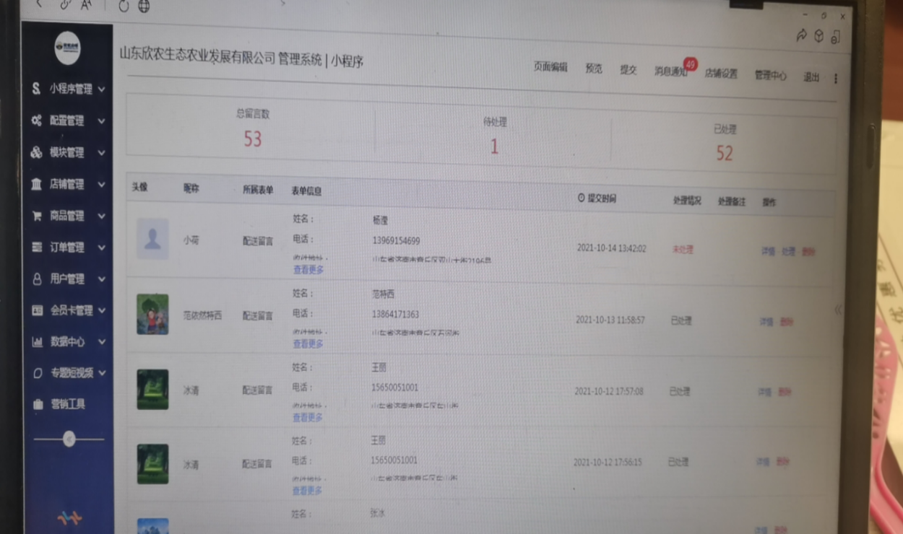Image resolution: width=903 pixels, height=534 pixels.
Task: Click the phone number 13864171363
Action: 395,315
